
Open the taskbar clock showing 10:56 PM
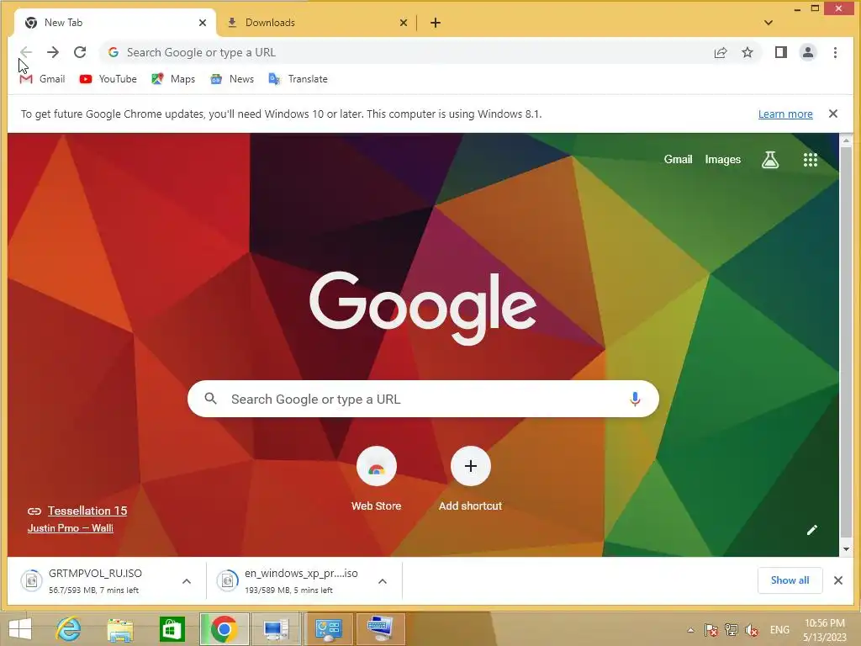(x=825, y=630)
